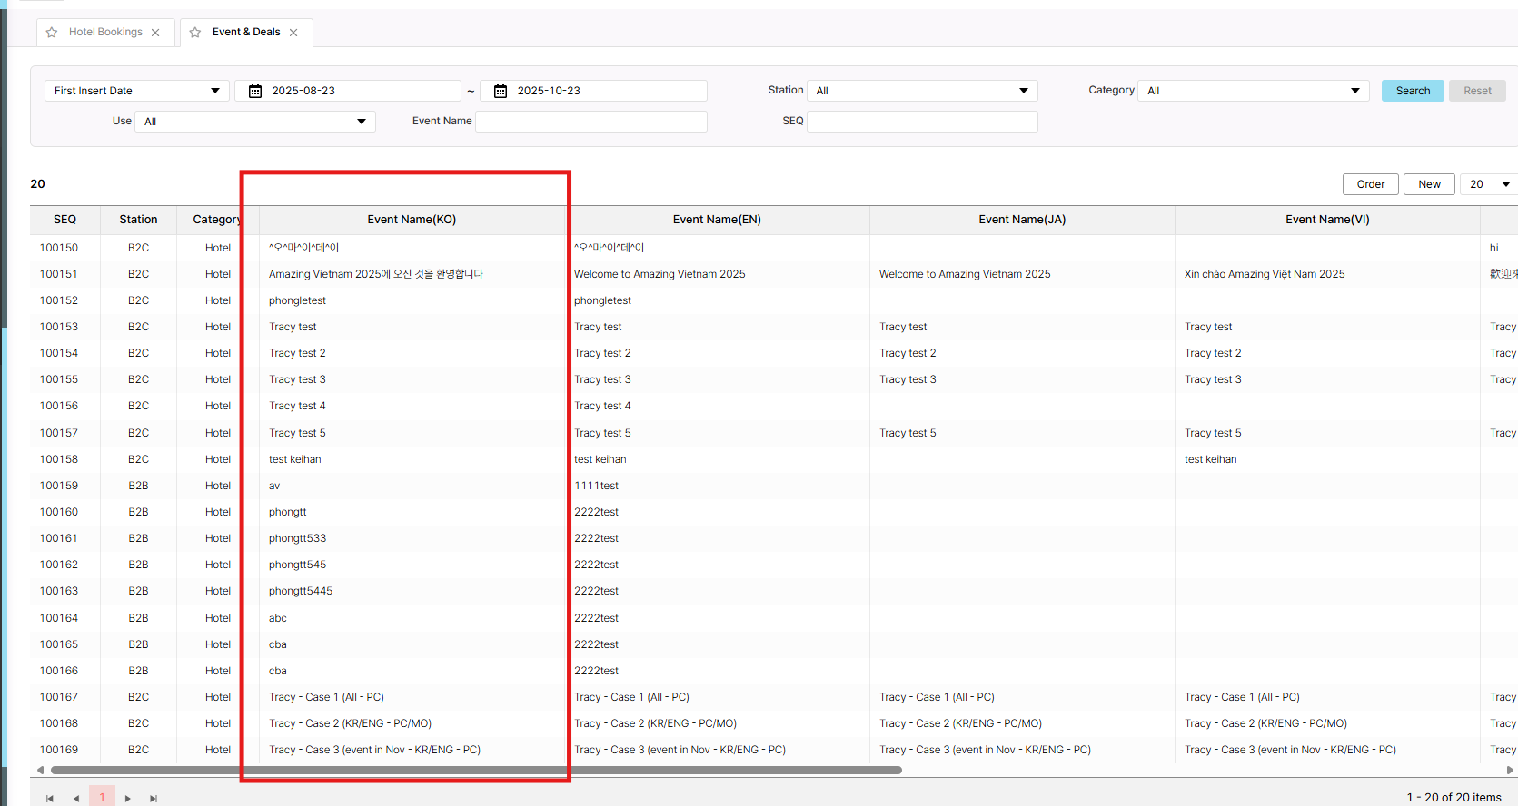Click the star icon on Event & Deals tab
The width and height of the screenshot is (1518, 806).
[x=195, y=33]
